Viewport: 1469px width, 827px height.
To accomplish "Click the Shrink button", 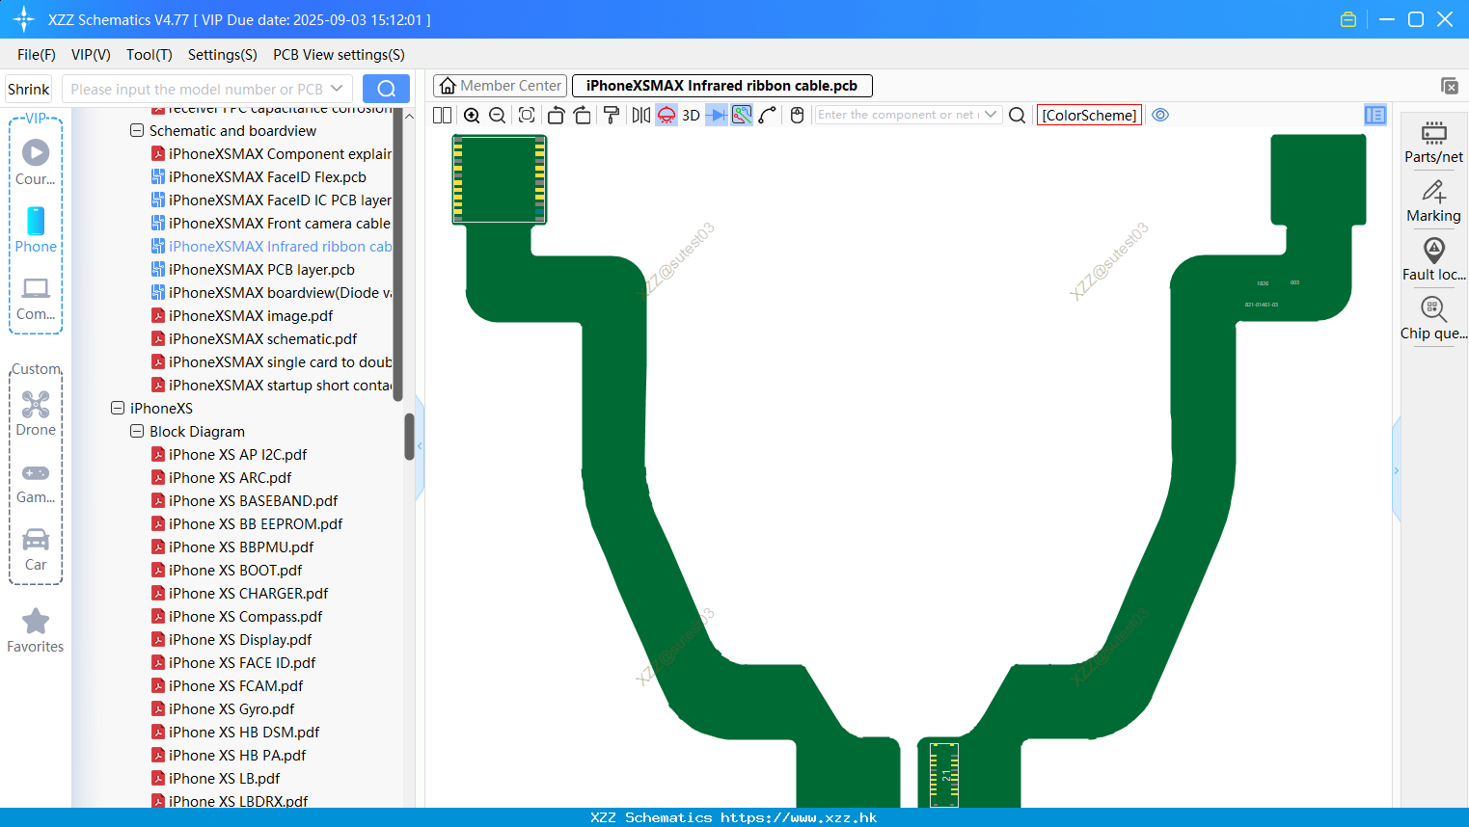I will click(x=28, y=89).
